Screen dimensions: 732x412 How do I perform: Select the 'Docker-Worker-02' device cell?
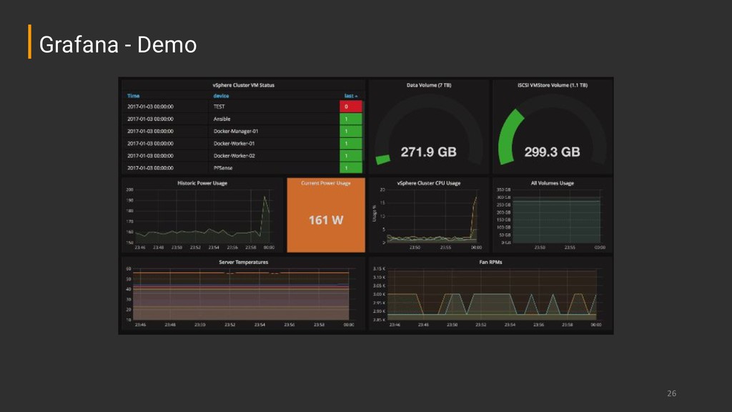click(x=234, y=155)
